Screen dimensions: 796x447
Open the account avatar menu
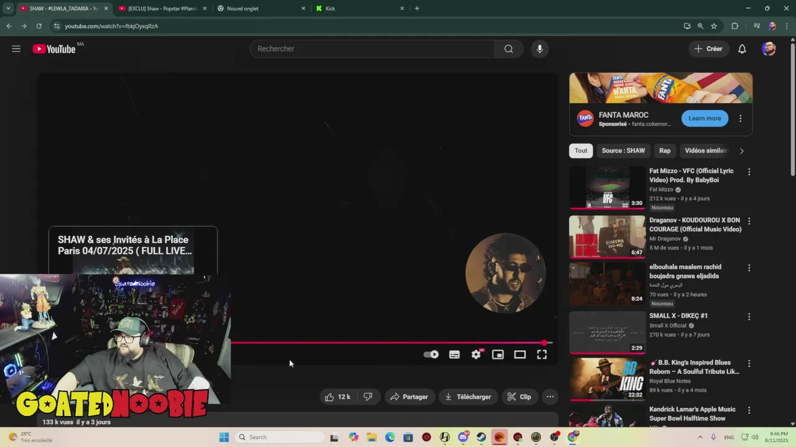(x=769, y=49)
